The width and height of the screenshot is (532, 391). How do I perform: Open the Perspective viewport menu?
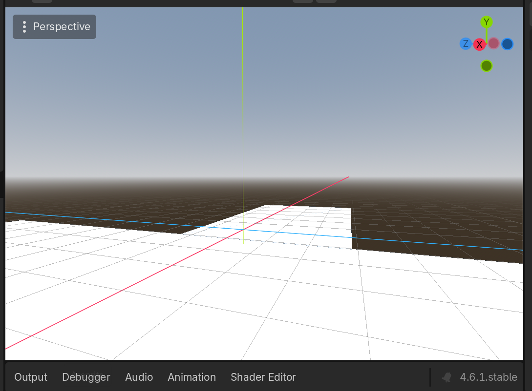pos(54,27)
